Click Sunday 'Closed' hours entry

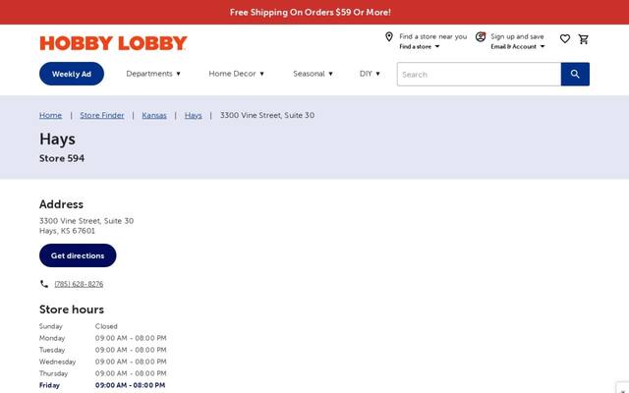point(106,326)
